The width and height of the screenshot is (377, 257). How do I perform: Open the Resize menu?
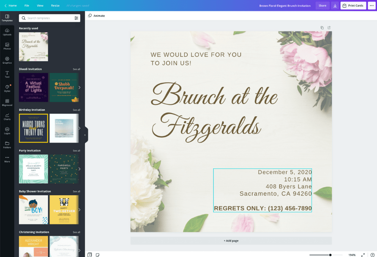(55, 6)
